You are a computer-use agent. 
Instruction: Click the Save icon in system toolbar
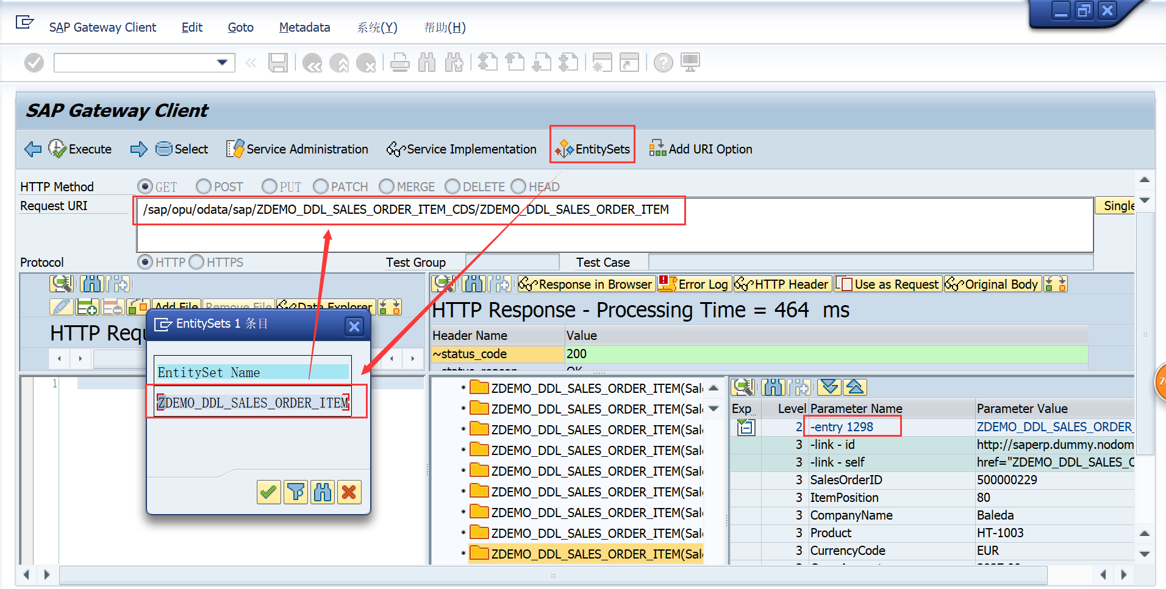point(278,63)
